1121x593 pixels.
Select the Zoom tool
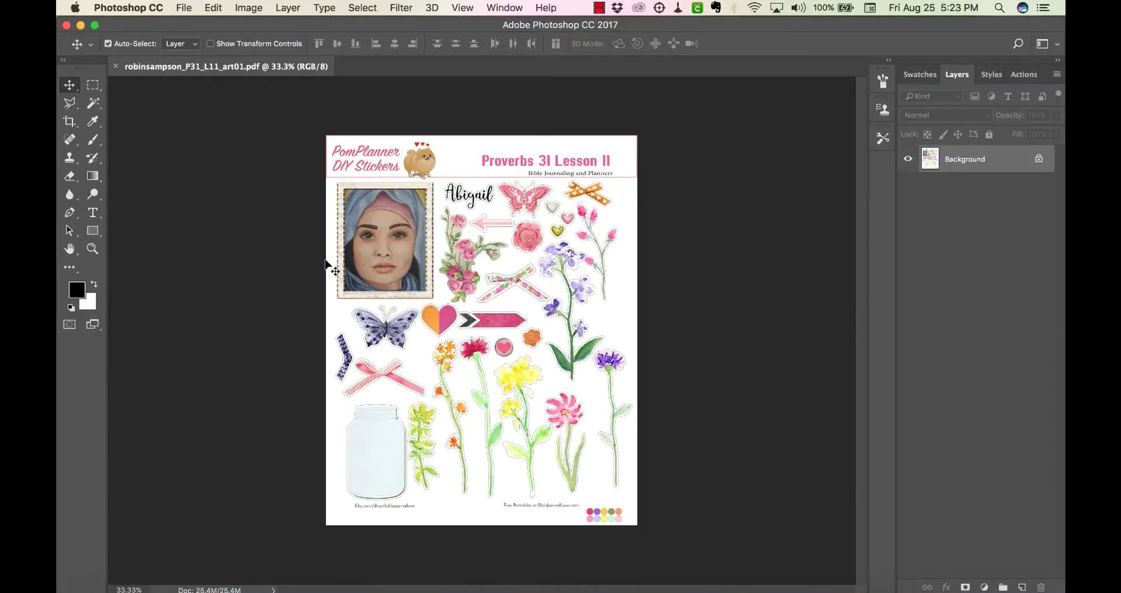coord(92,249)
